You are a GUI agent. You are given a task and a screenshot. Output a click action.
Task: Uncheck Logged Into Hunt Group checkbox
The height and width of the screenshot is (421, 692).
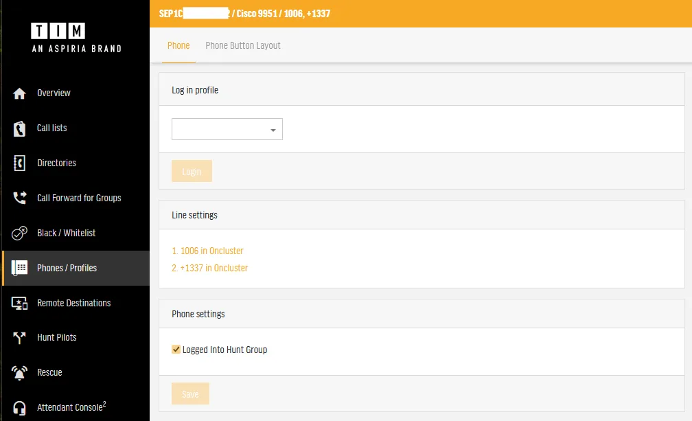(x=176, y=350)
